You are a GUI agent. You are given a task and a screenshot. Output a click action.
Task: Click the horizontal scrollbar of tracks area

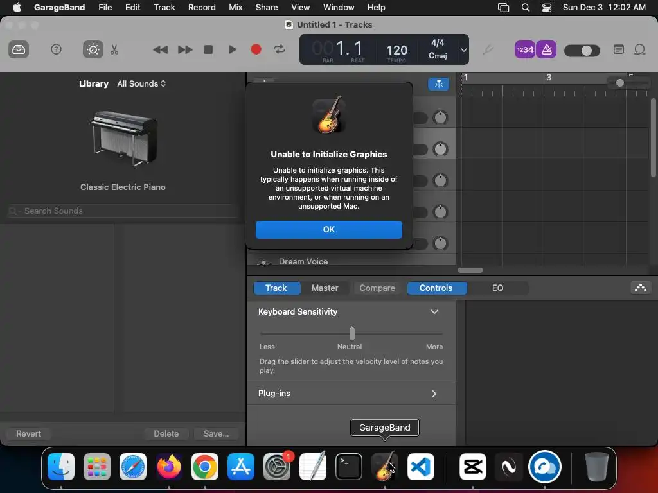(470, 270)
